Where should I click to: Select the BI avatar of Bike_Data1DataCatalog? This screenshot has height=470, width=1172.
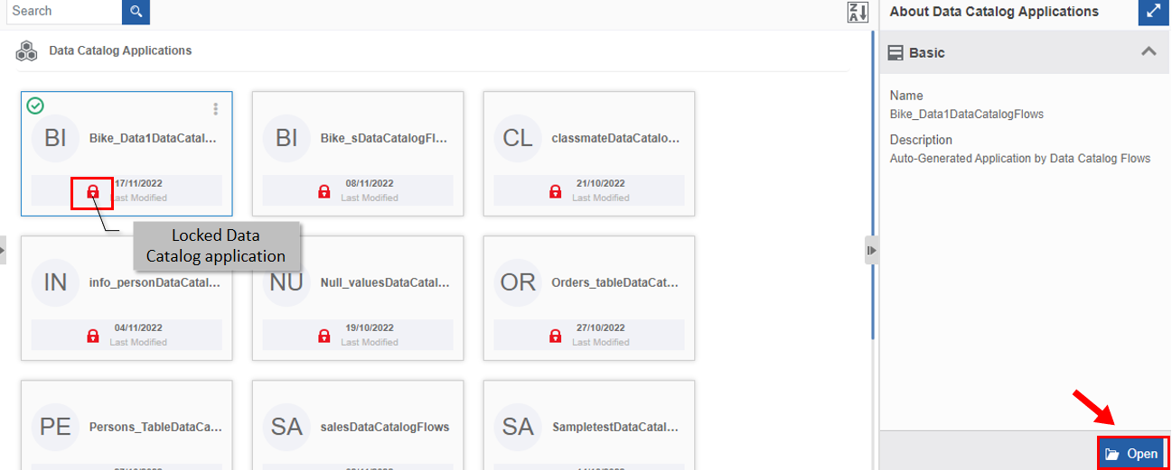coord(56,138)
